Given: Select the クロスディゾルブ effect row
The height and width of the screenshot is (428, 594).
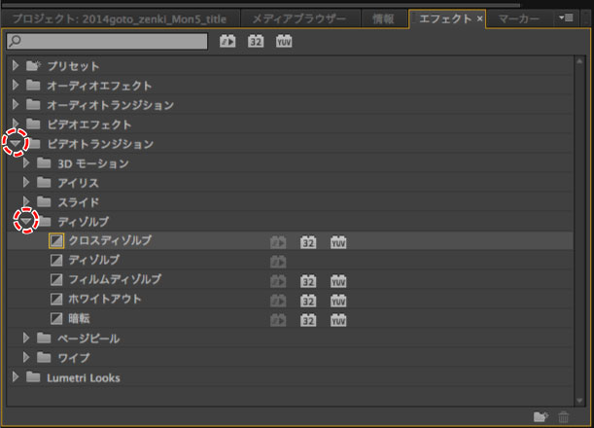Looking at the screenshot, I should pyautogui.click(x=290, y=240).
